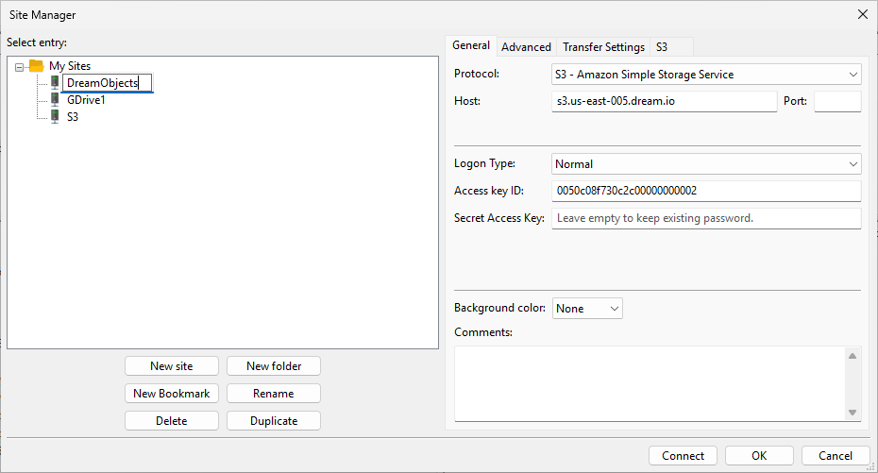
Task: Click the Connect button
Action: [683, 456]
